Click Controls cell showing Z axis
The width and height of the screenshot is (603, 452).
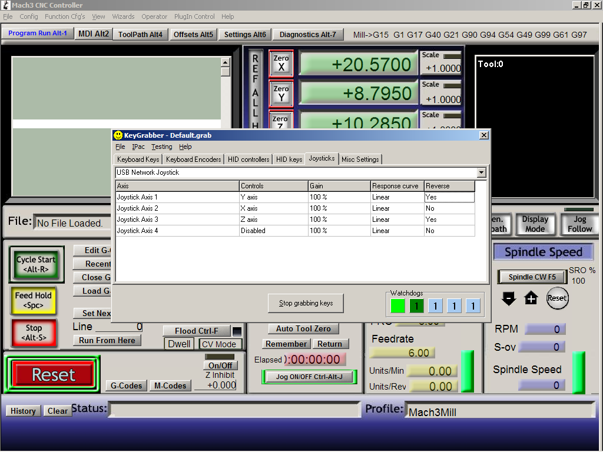[x=274, y=220]
